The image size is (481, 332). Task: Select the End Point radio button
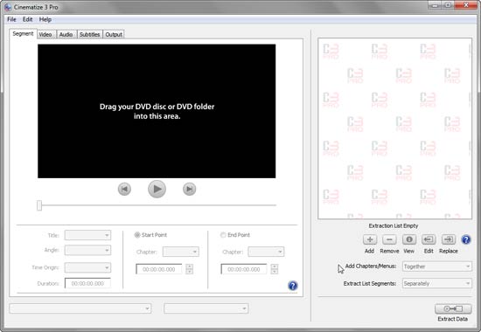coord(223,235)
